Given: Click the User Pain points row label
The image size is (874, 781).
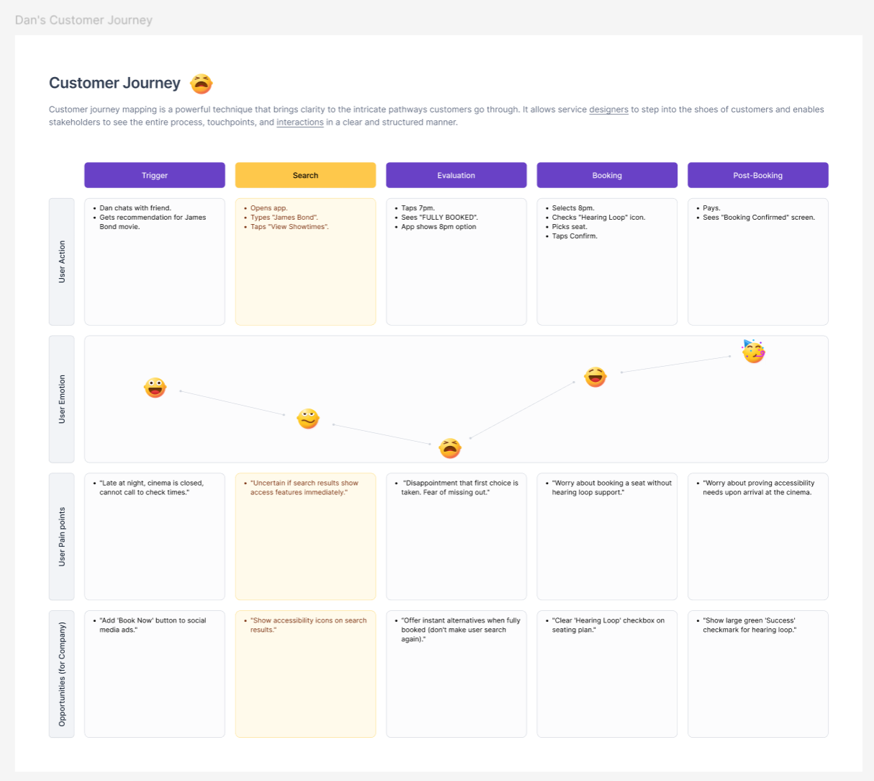Looking at the screenshot, I should (x=62, y=537).
